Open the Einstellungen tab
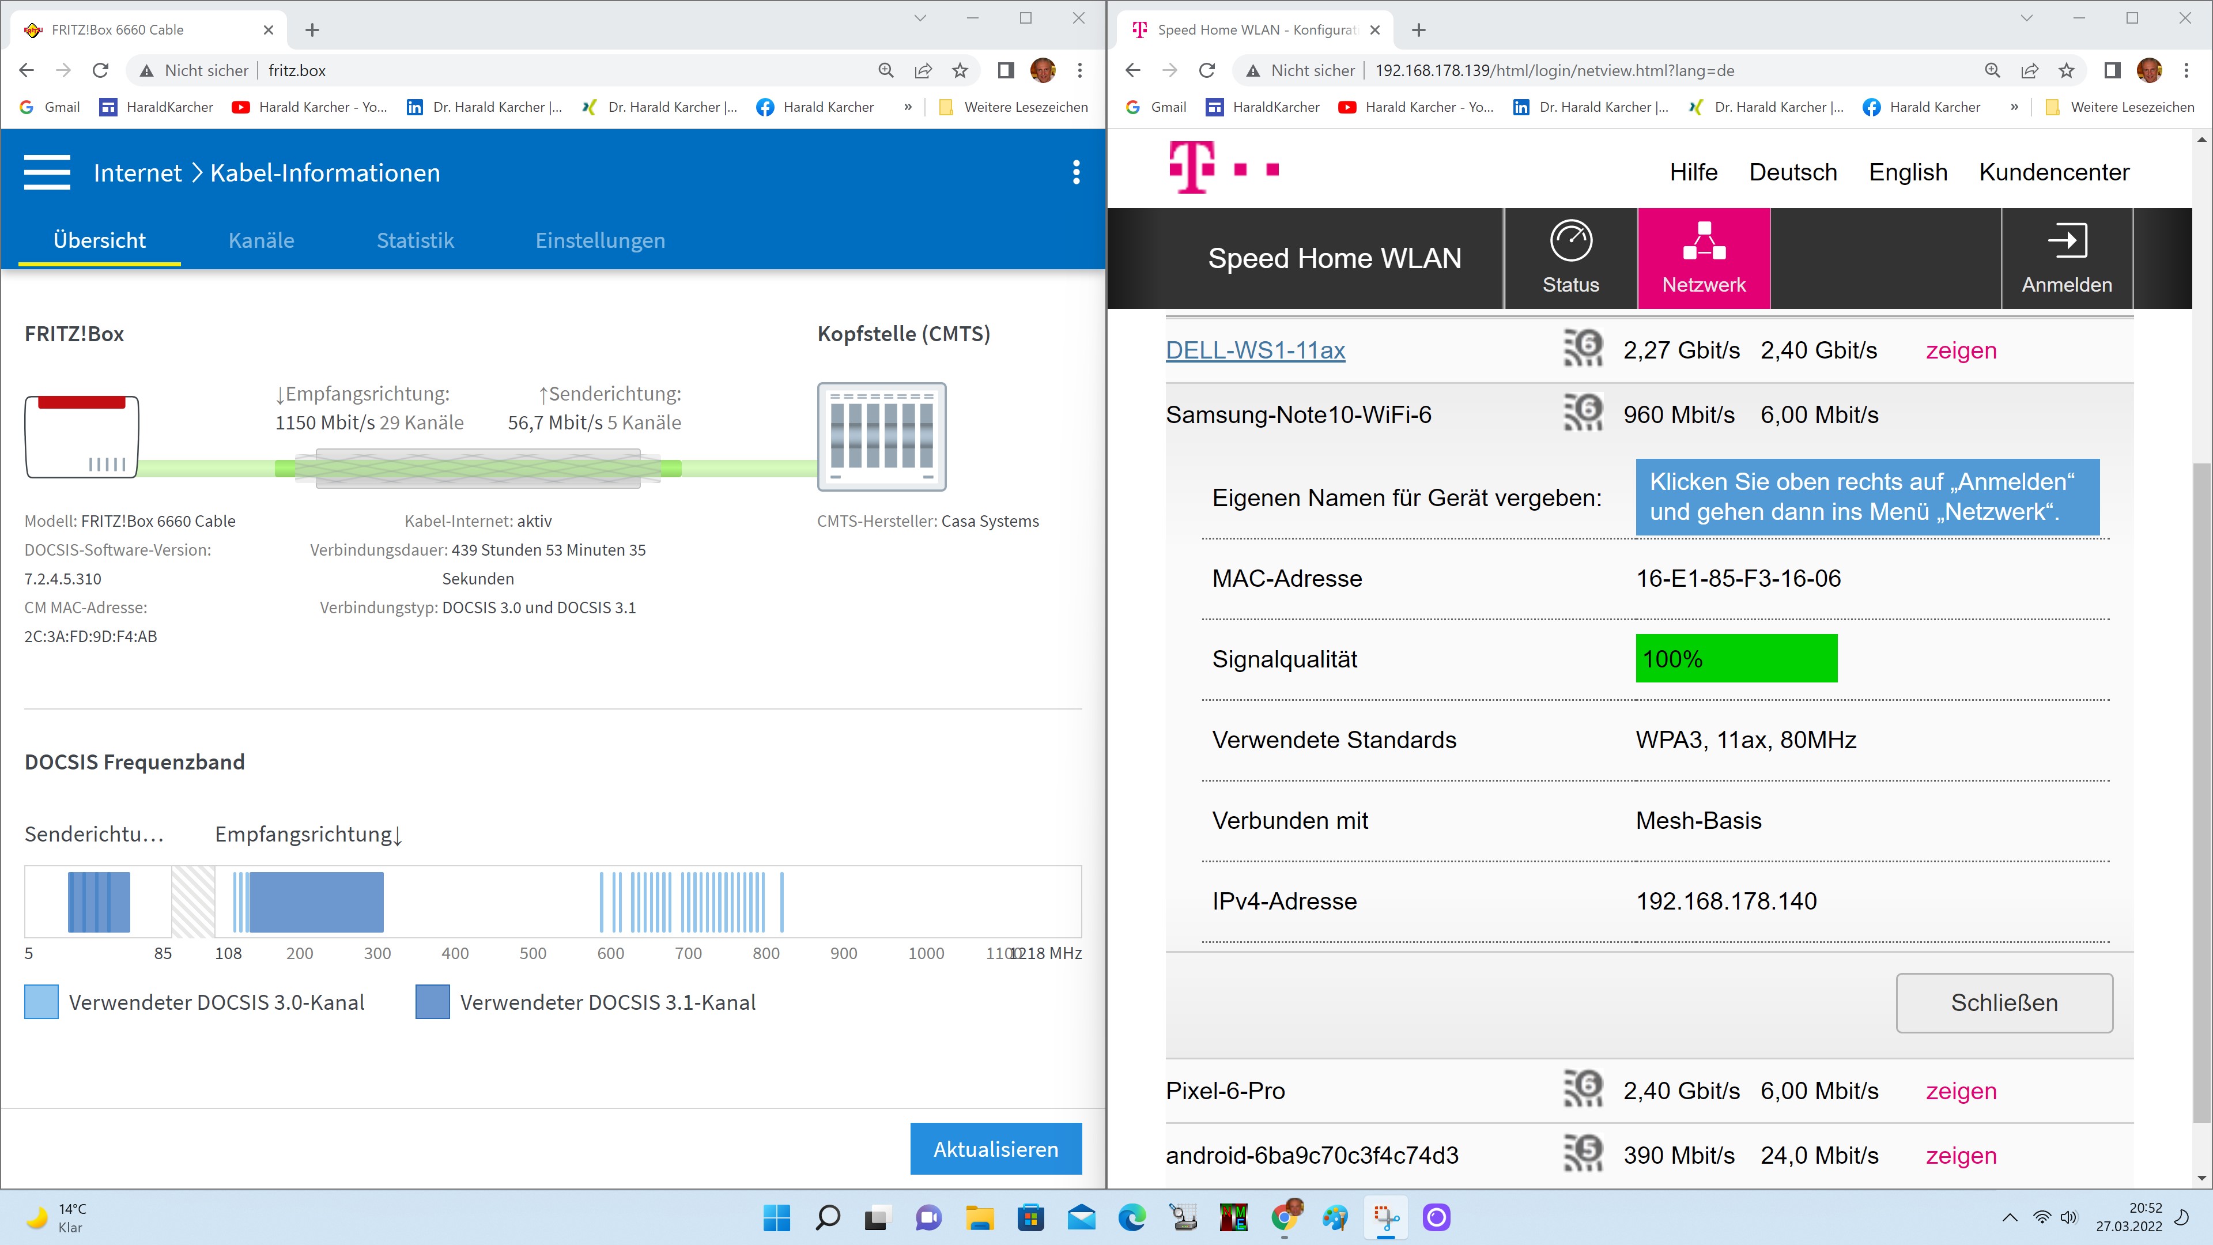 click(x=599, y=240)
